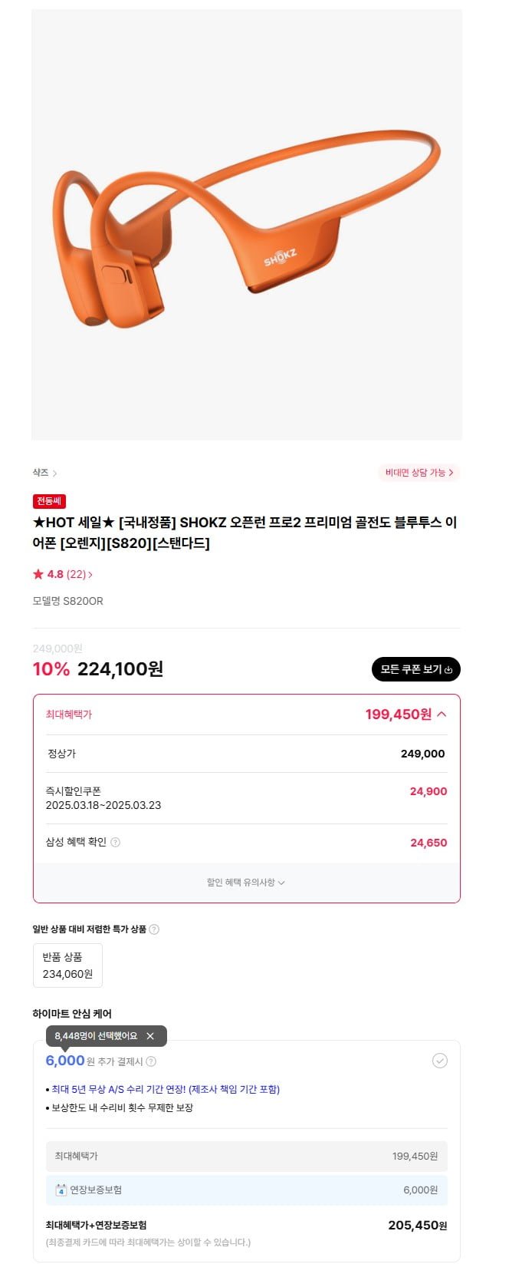Expand 할인 혜택 유의사항 section
The image size is (522, 1264).
coord(246,883)
